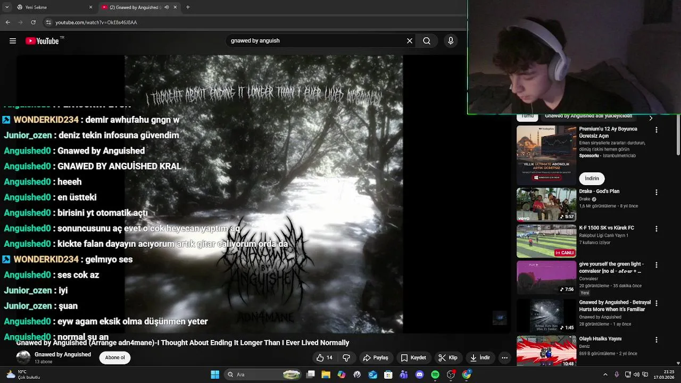Open Gnawed by Anguished channel name link

[x=63, y=354]
